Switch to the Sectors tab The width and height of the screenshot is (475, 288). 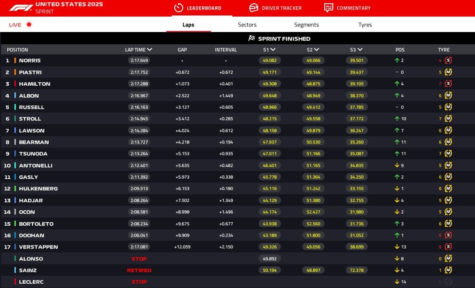[x=247, y=24]
